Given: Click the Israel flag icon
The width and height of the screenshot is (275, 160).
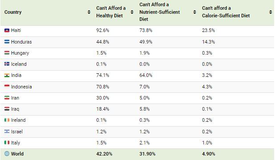Looking at the screenshot, I should click(7, 131).
